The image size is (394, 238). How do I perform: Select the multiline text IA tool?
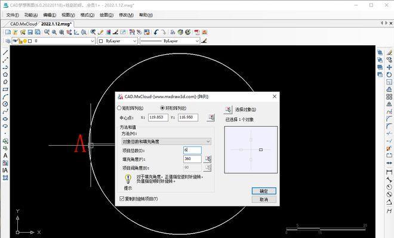[5, 170]
